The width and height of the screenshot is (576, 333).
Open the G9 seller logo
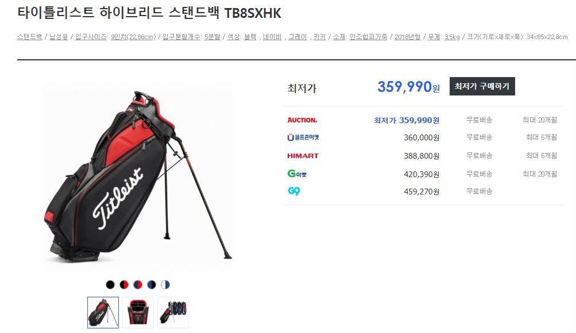pos(294,191)
